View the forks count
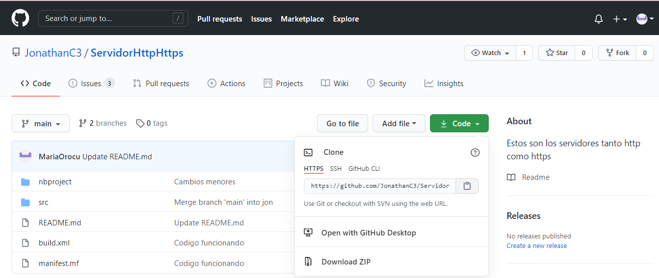 [x=645, y=53]
